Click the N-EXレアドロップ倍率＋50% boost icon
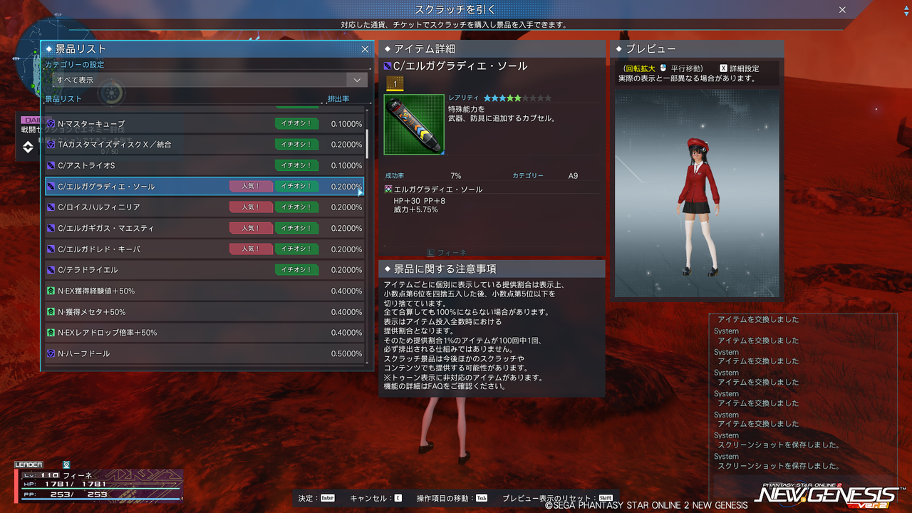The image size is (912, 513). point(51,333)
